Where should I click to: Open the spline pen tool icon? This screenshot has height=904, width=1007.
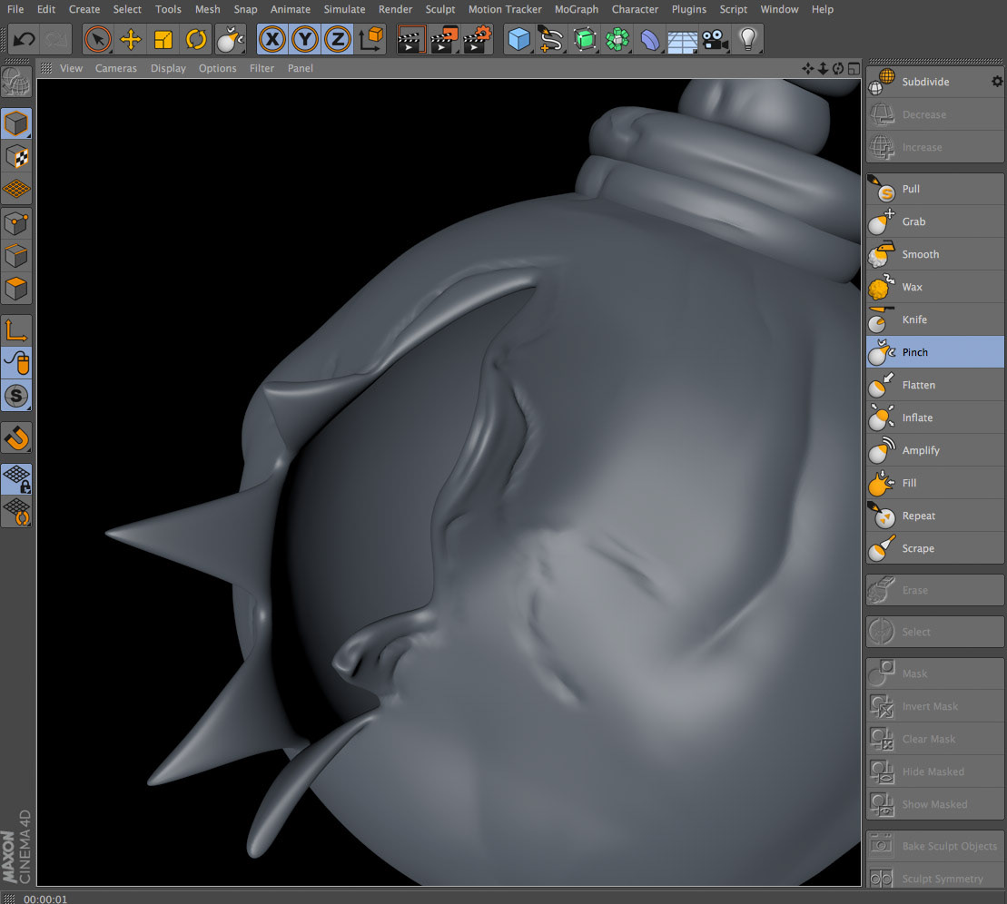pyautogui.click(x=551, y=40)
